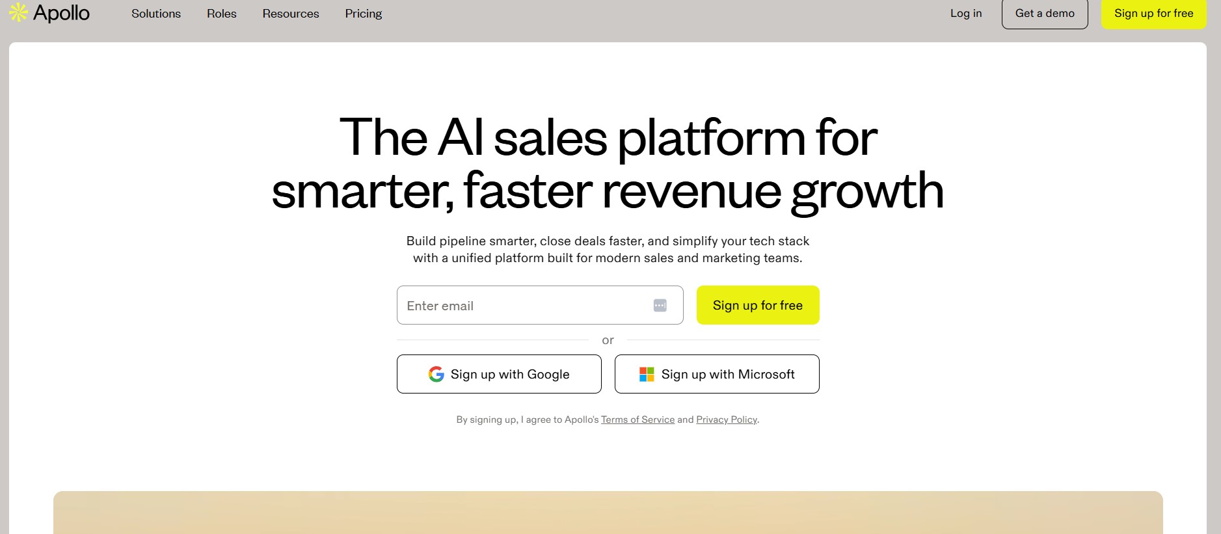Open the Solutions navigation menu

[156, 14]
